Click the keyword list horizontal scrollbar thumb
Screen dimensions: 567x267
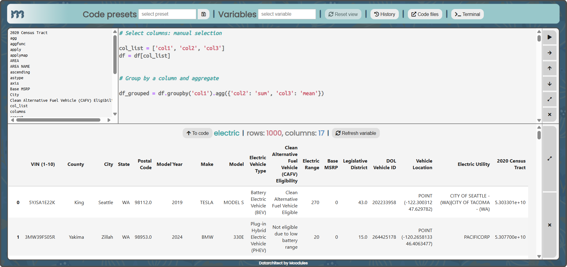58,120
